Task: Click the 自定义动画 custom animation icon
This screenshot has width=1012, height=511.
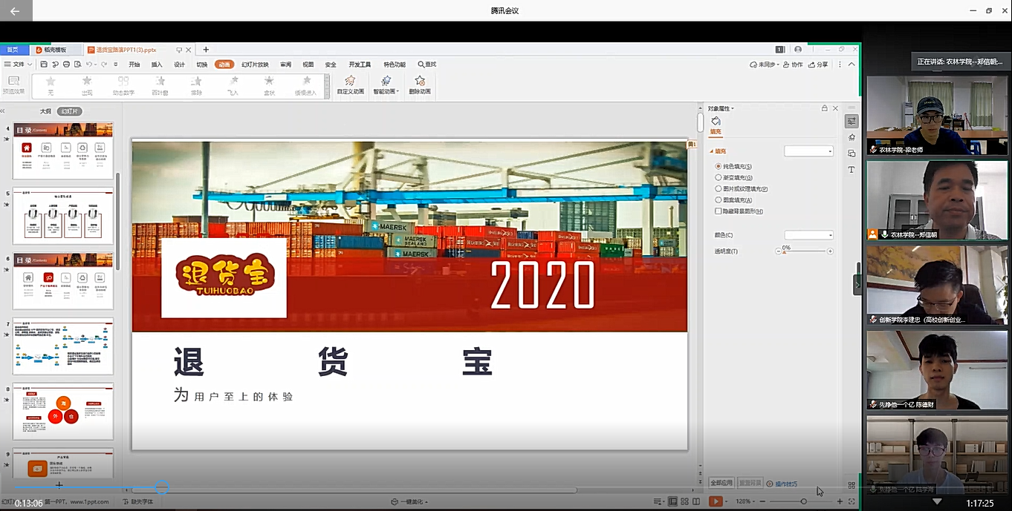Action: (x=350, y=85)
